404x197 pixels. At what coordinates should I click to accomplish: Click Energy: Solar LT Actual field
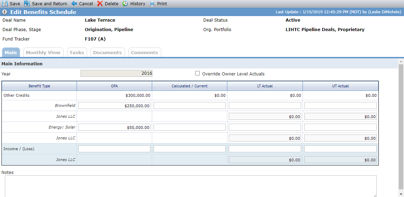tap(265, 127)
